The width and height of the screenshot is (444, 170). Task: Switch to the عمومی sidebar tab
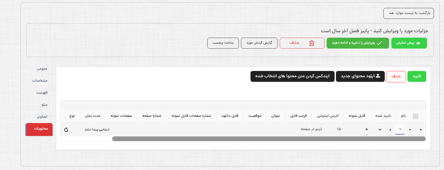(42, 69)
